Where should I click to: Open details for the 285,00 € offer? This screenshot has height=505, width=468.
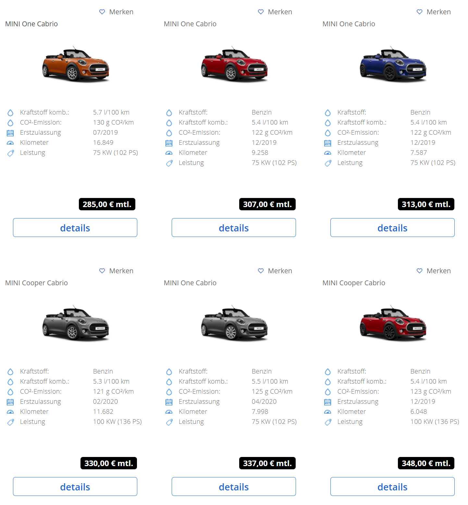75,228
